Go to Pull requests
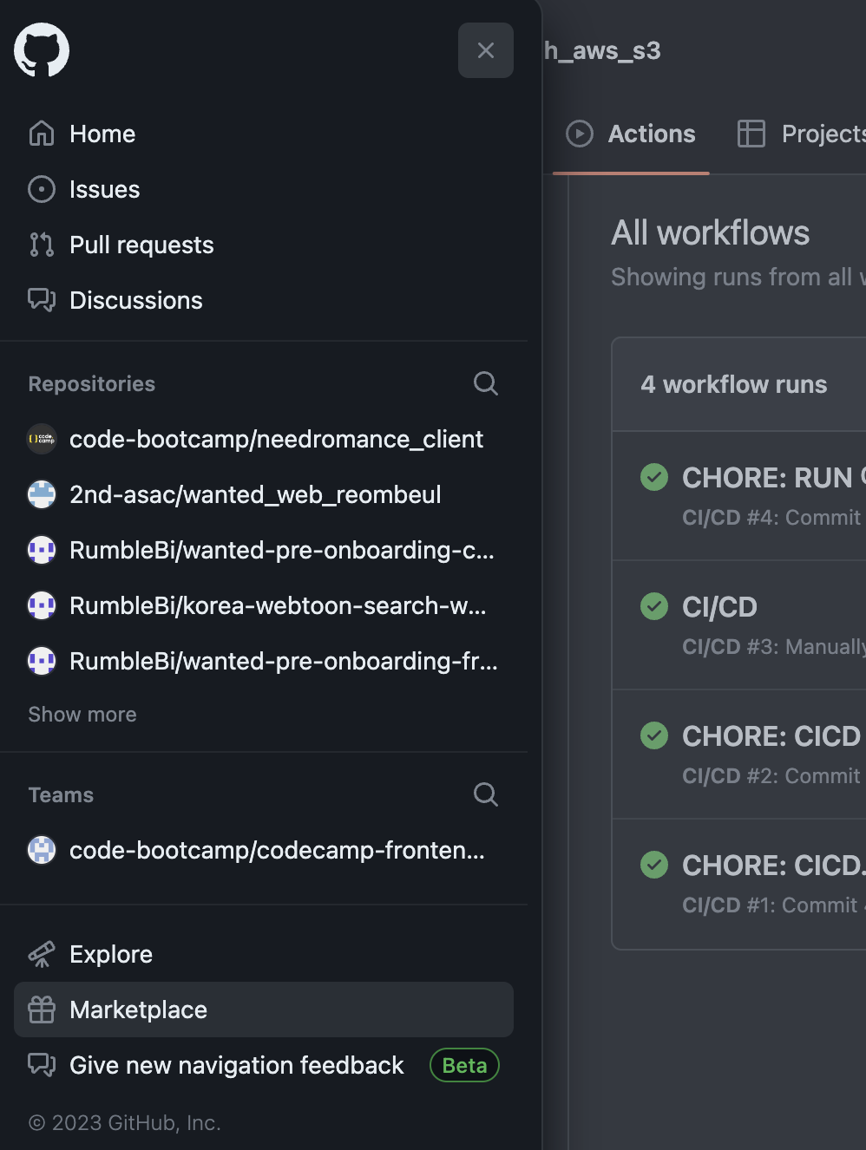Viewport: 866px width, 1150px height. pyautogui.click(x=264, y=245)
